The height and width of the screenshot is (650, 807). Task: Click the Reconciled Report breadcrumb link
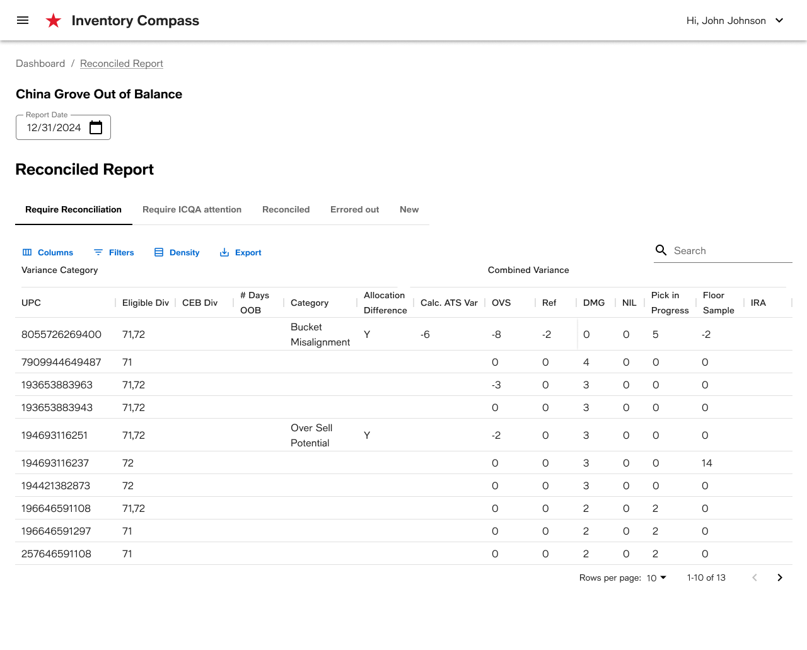[x=122, y=64]
